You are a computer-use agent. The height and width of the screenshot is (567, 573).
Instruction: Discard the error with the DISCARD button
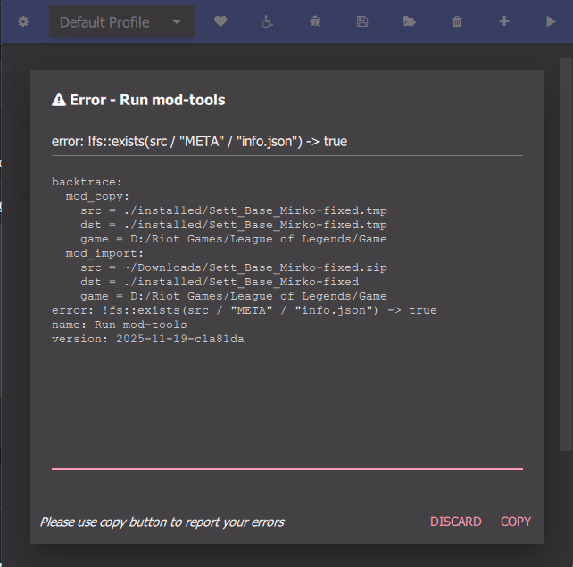click(455, 522)
